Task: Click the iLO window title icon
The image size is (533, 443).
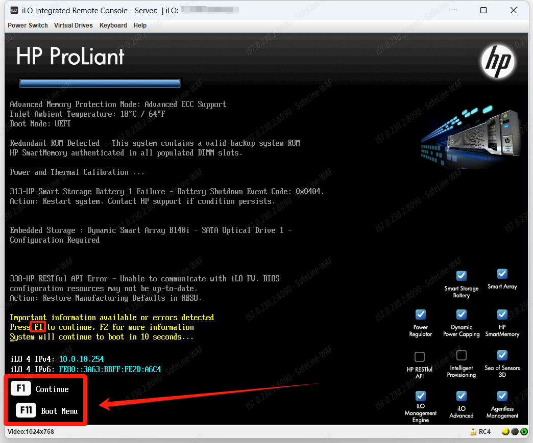Action: (14, 10)
